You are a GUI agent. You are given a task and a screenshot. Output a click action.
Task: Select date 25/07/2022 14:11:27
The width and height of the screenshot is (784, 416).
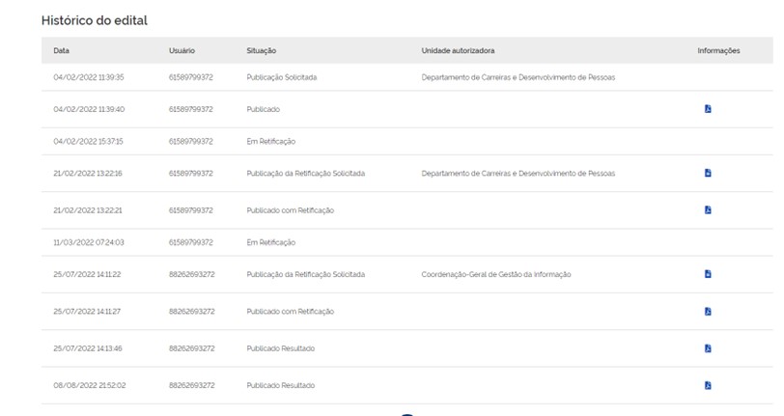tap(87, 312)
